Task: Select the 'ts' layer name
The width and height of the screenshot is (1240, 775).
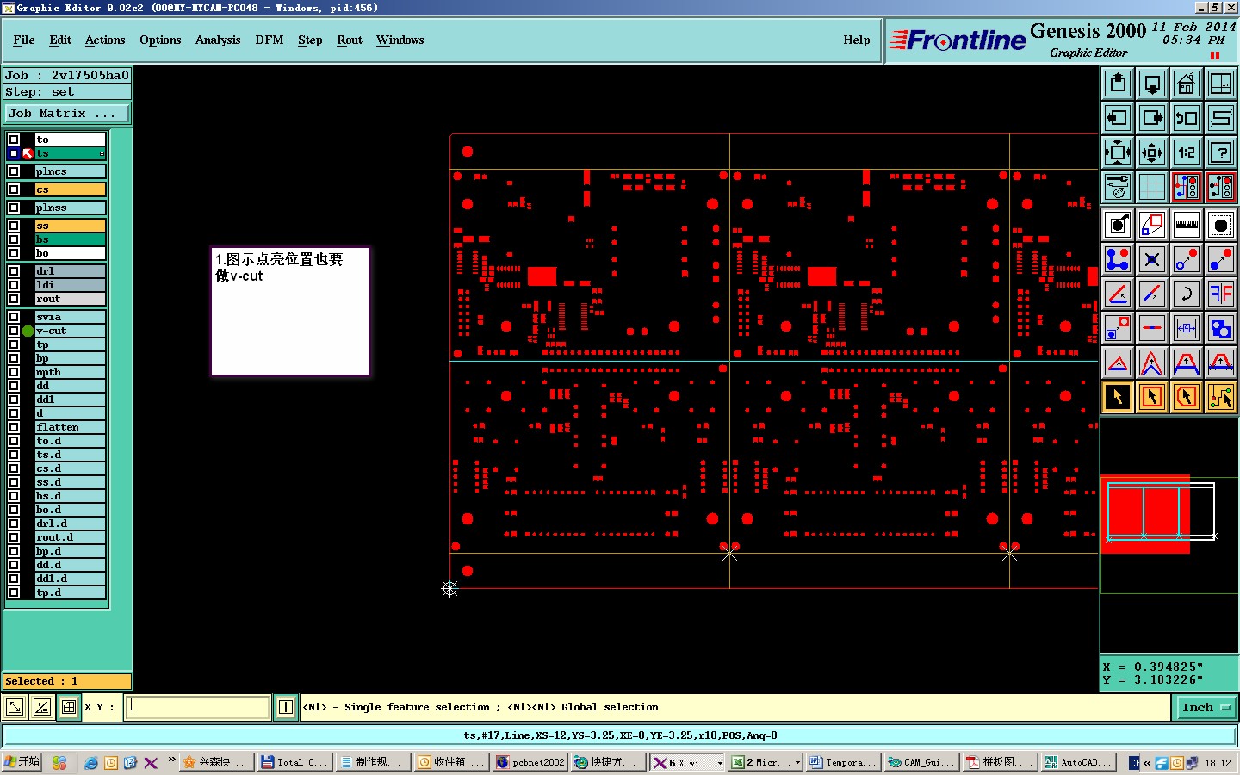Action: coord(70,153)
